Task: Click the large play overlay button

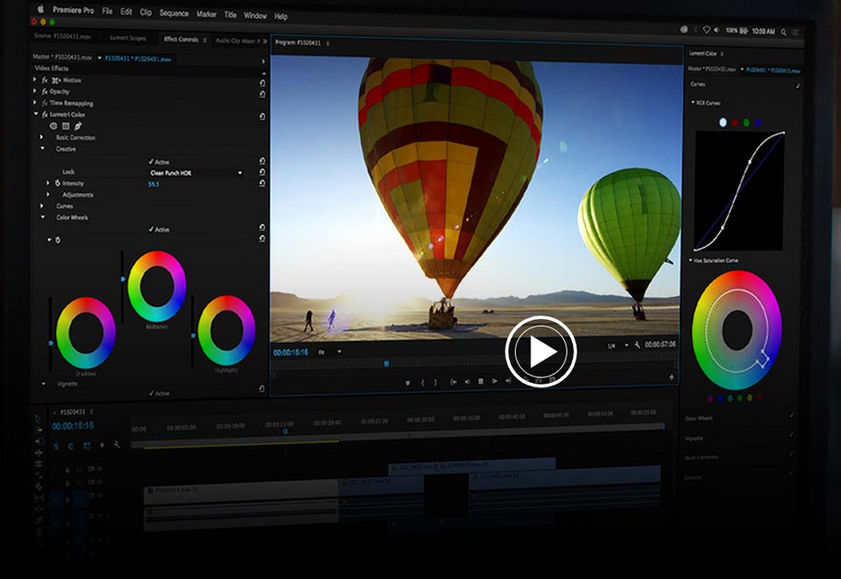Action: [541, 351]
